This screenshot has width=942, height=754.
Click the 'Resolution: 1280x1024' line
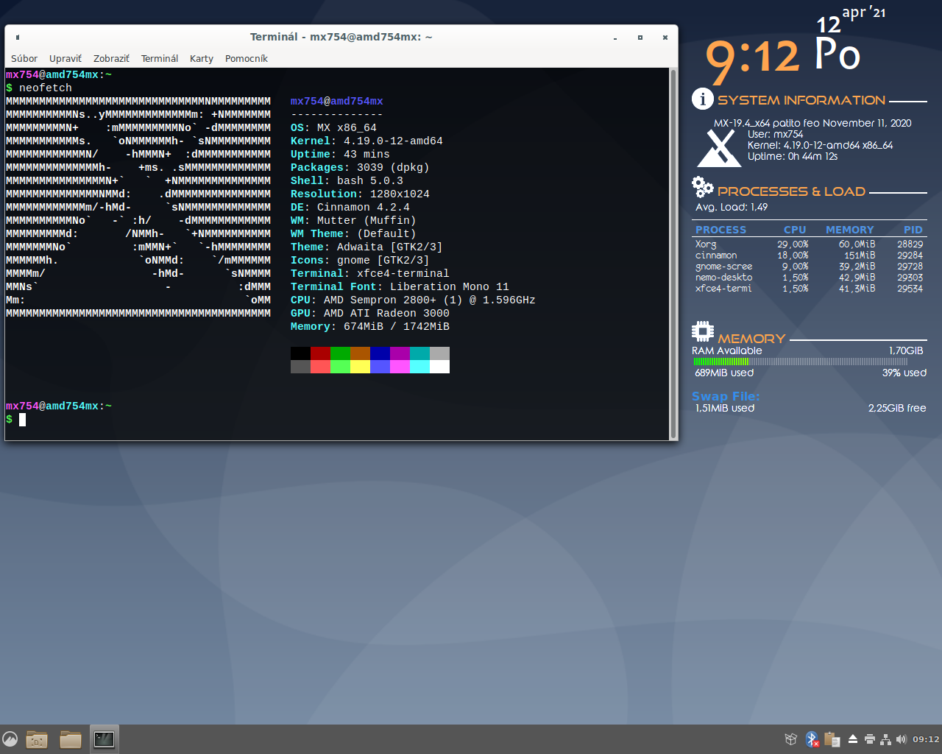point(360,194)
